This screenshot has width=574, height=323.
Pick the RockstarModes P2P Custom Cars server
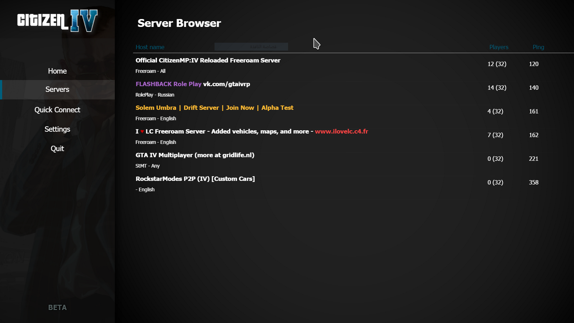pos(195,179)
